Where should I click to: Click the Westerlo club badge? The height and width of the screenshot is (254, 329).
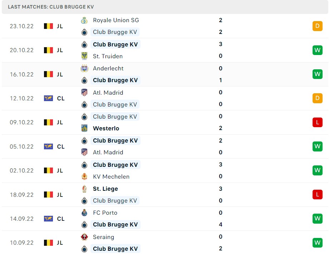tap(84, 128)
